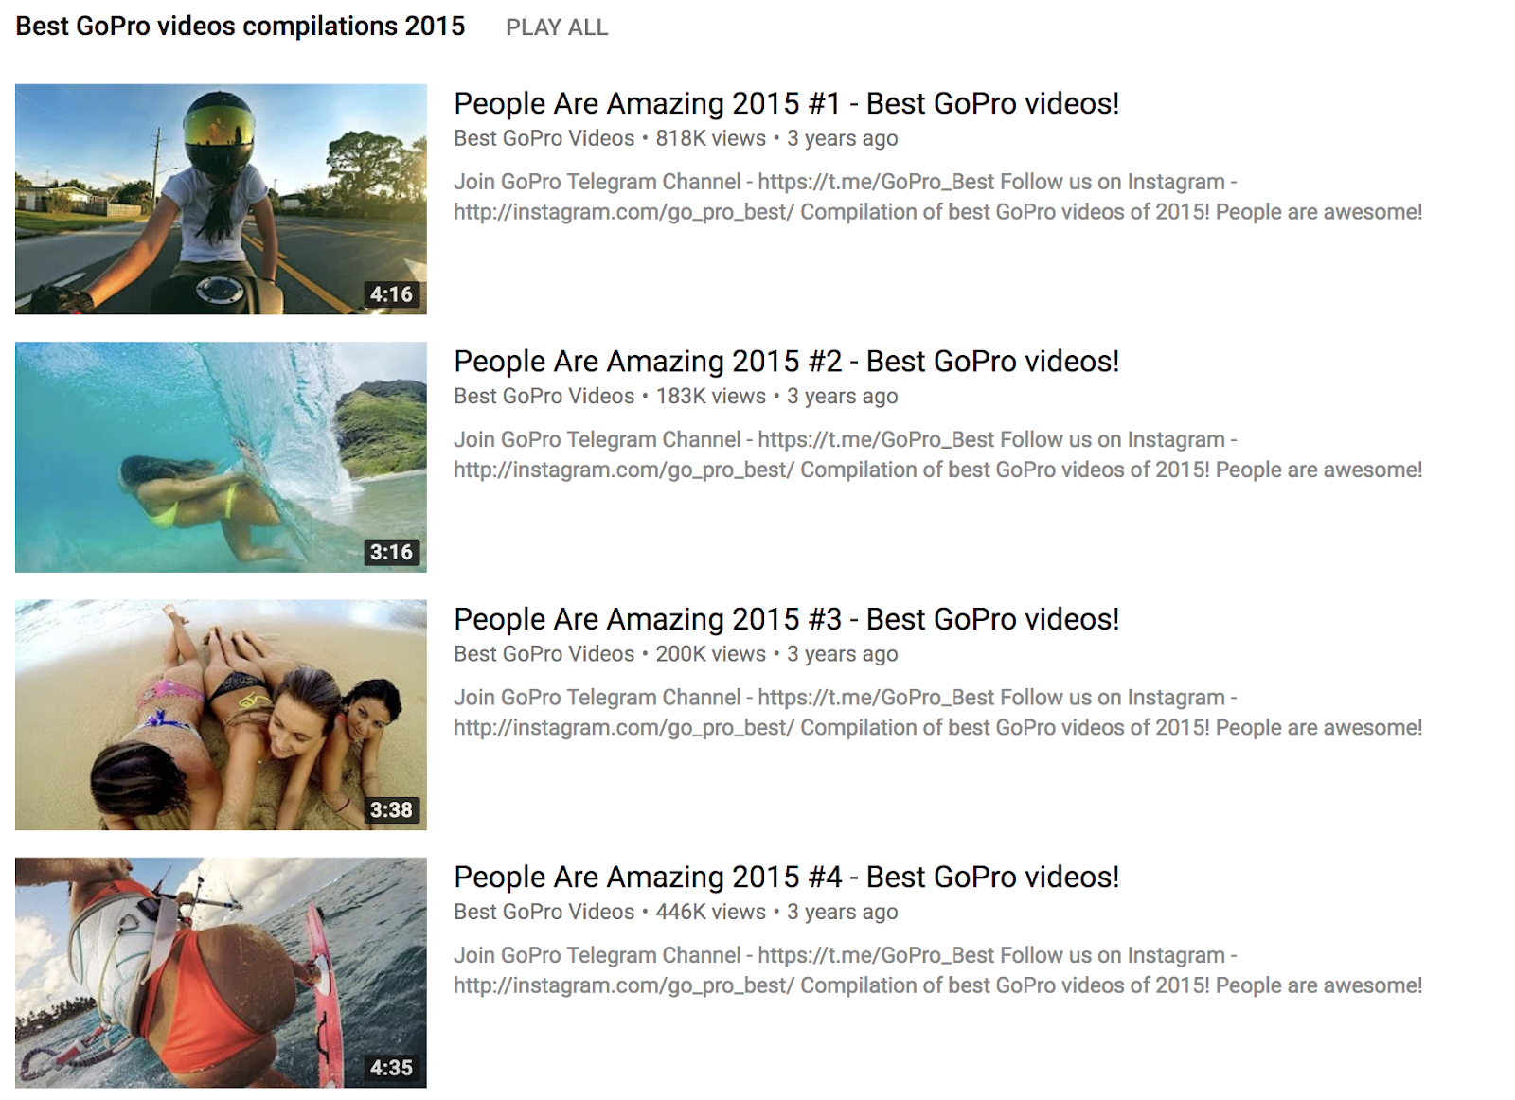The height and width of the screenshot is (1100, 1515).
Task: Click the description text under video #1
Action: point(937,197)
